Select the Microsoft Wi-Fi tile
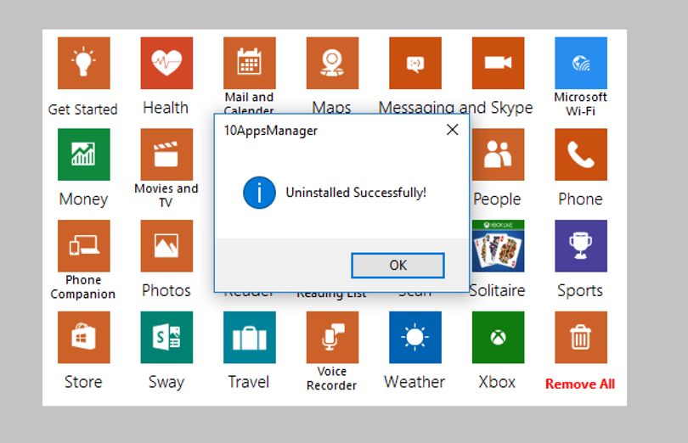Screen dimensions: 688x443 point(581,63)
